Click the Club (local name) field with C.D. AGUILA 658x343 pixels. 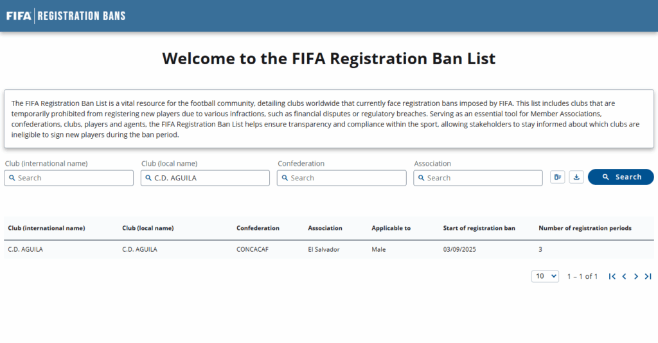tap(205, 178)
